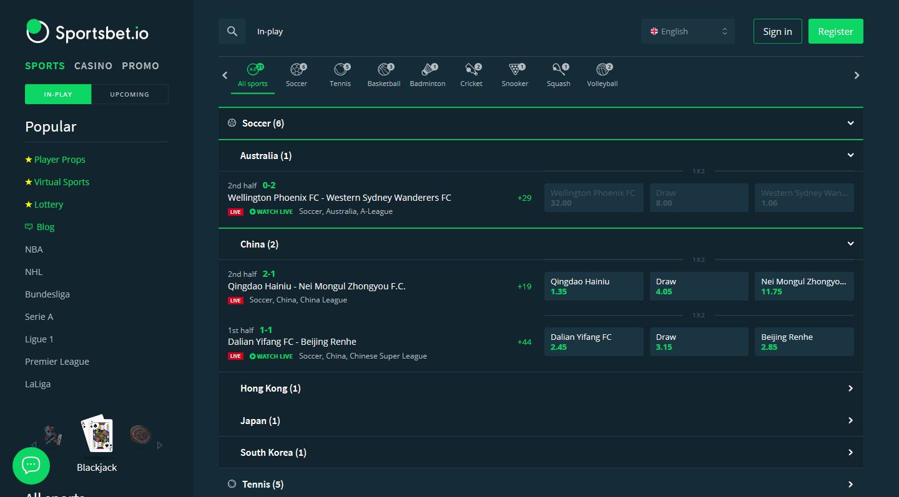This screenshot has height=497, width=899.
Task: Bet on Beijing Renhe at 2.85
Action: pyautogui.click(x=804, y=342)
